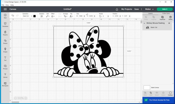Collapse the Mickey Mouse Peeking layer group
The image size is (175, 104).
coord(144,23)
